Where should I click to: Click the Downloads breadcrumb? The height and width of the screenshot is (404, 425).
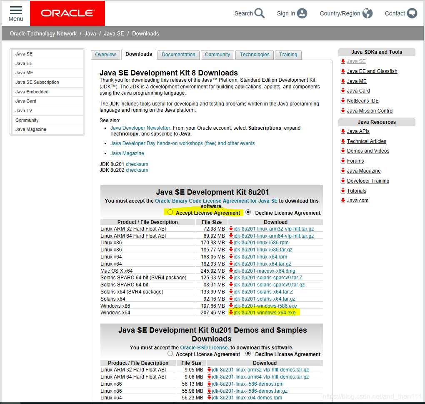tap(145, 34)
